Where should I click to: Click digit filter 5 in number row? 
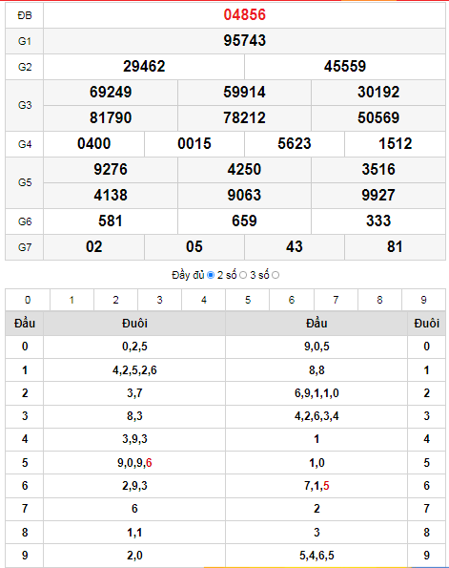tap(248, 300)
